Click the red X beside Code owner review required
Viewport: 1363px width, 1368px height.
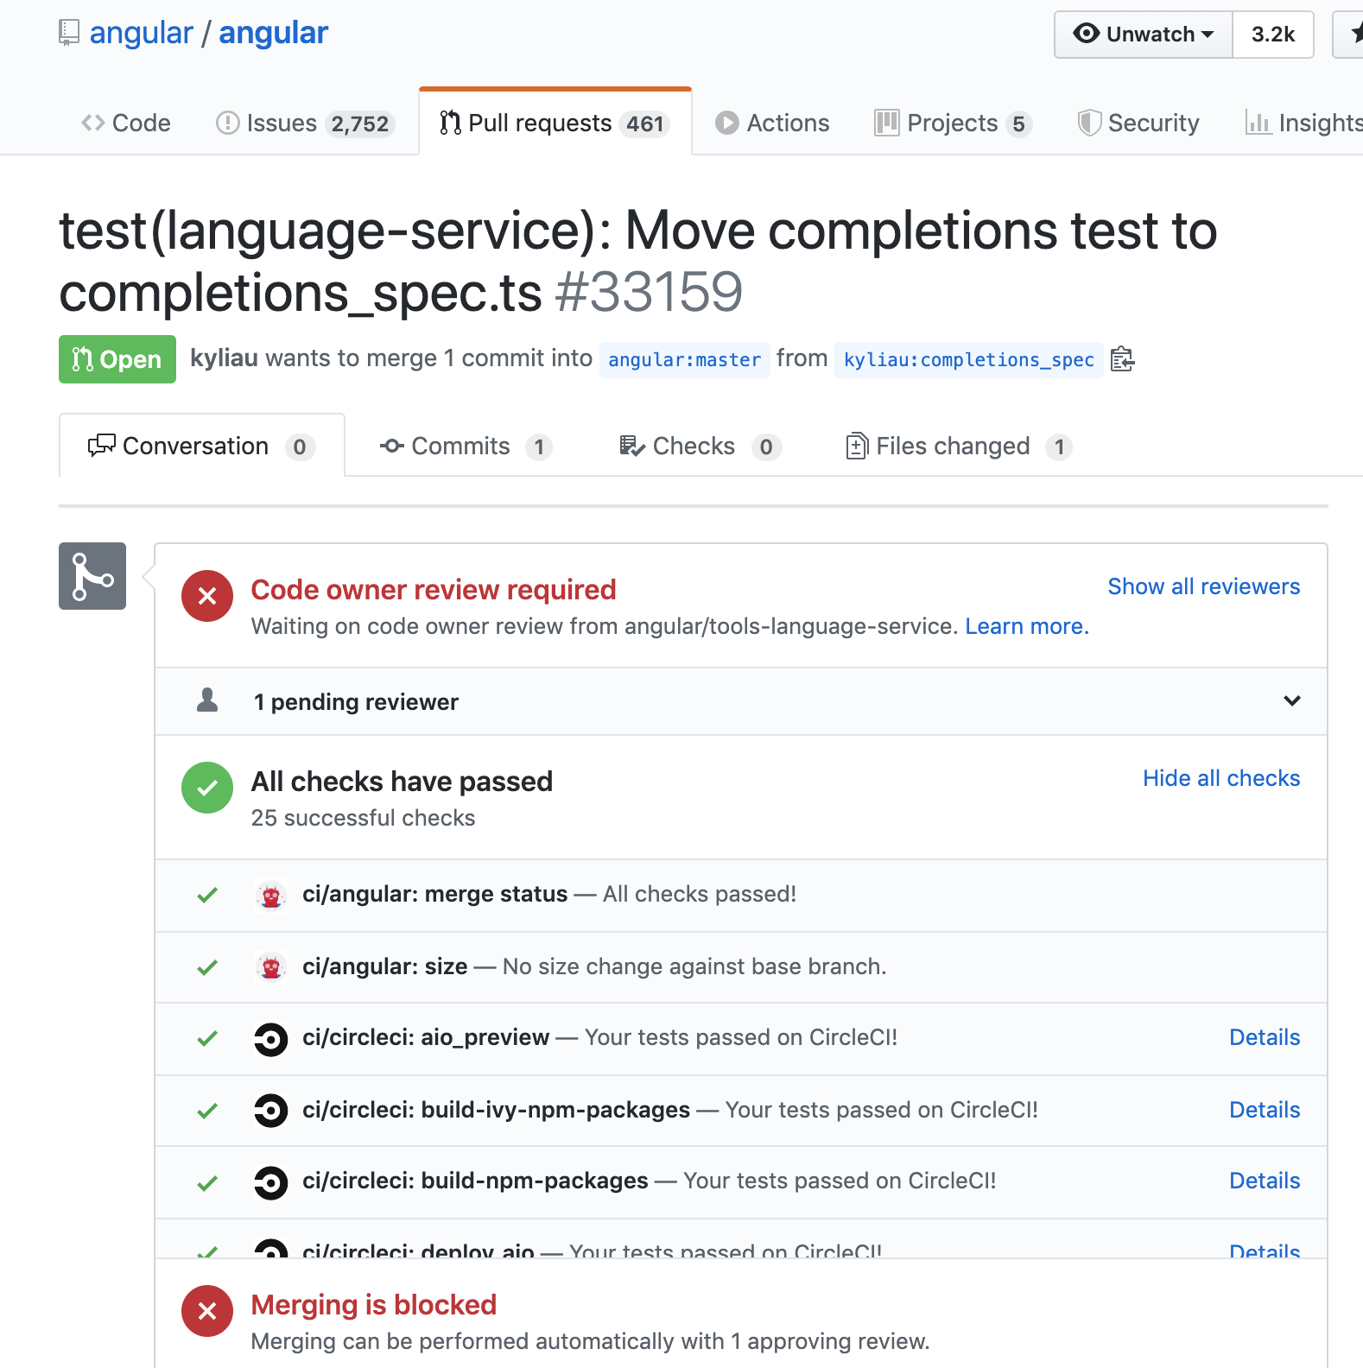[207, 596]
